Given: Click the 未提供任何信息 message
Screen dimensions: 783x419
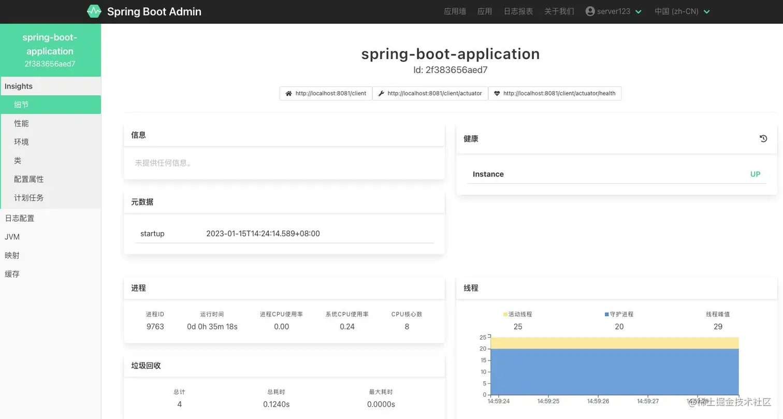Looking at the screenshot, I should tap(164, 163).
